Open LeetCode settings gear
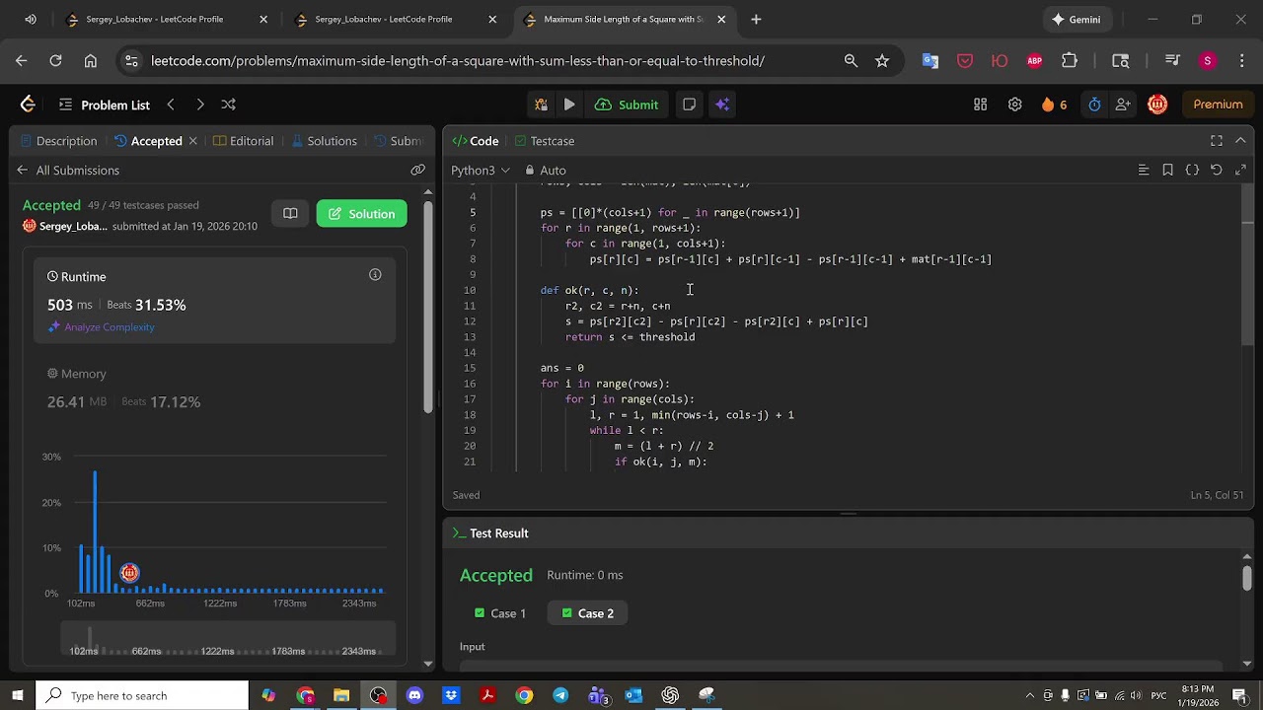 pyautogui.click(x=1014, y=105)
